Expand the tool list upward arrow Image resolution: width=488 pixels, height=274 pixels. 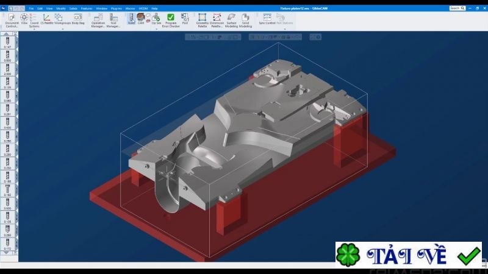click(x=6, y=34)
